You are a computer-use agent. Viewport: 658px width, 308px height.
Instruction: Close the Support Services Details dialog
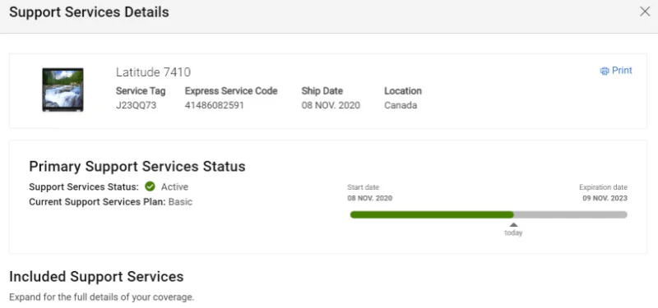645,11
